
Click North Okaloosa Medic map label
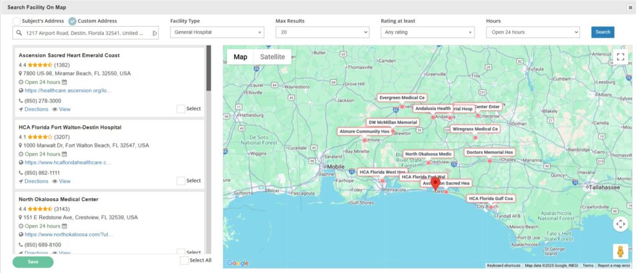428,154
